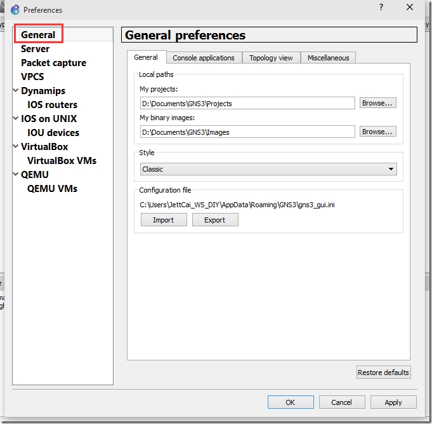Open the Server preferences page
Screen dimensions: 432x424
point(35,49)
